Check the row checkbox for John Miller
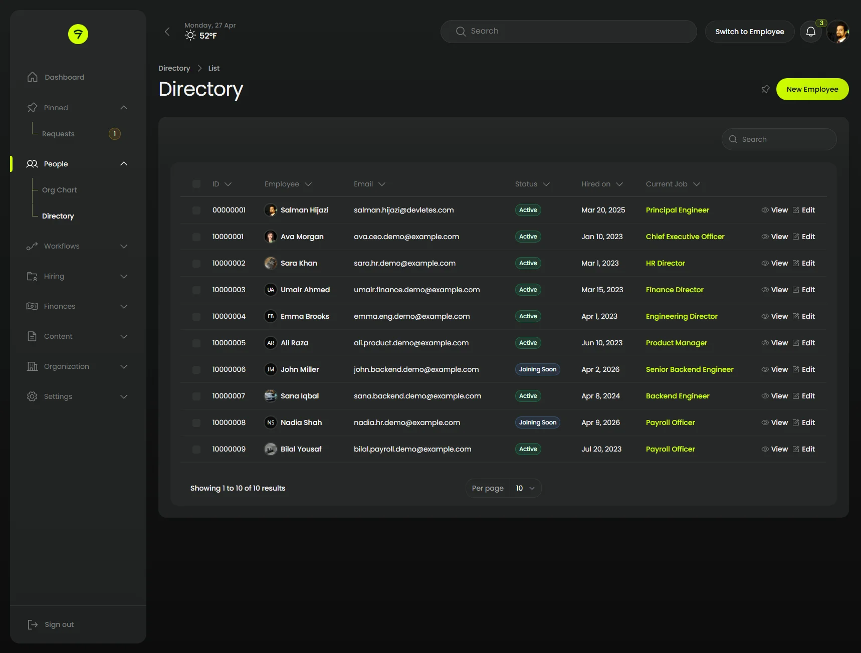This screenshot has height=653, width=861. (x=196, y=370)
